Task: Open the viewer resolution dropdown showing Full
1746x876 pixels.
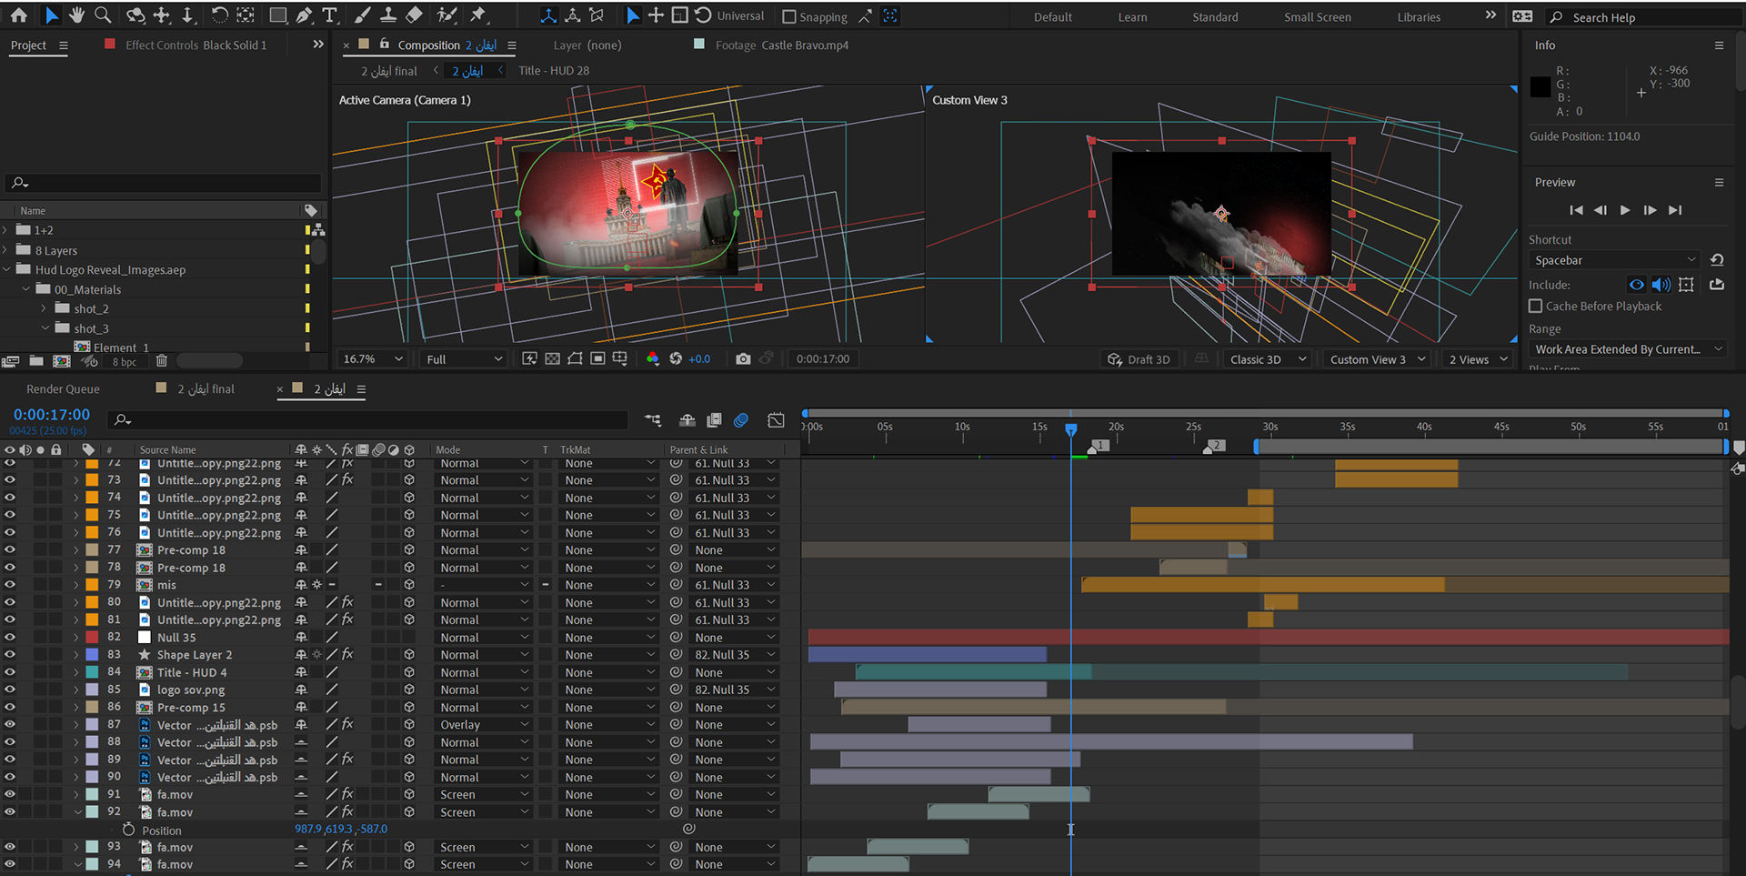Action: (464, 359)
